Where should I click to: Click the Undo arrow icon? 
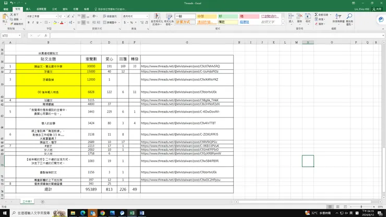[11, 3]
